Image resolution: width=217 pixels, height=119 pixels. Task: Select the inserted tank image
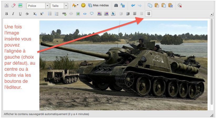[123, 65]
